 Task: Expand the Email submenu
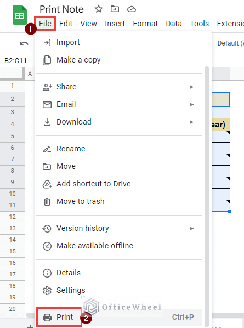pos(119,104)
